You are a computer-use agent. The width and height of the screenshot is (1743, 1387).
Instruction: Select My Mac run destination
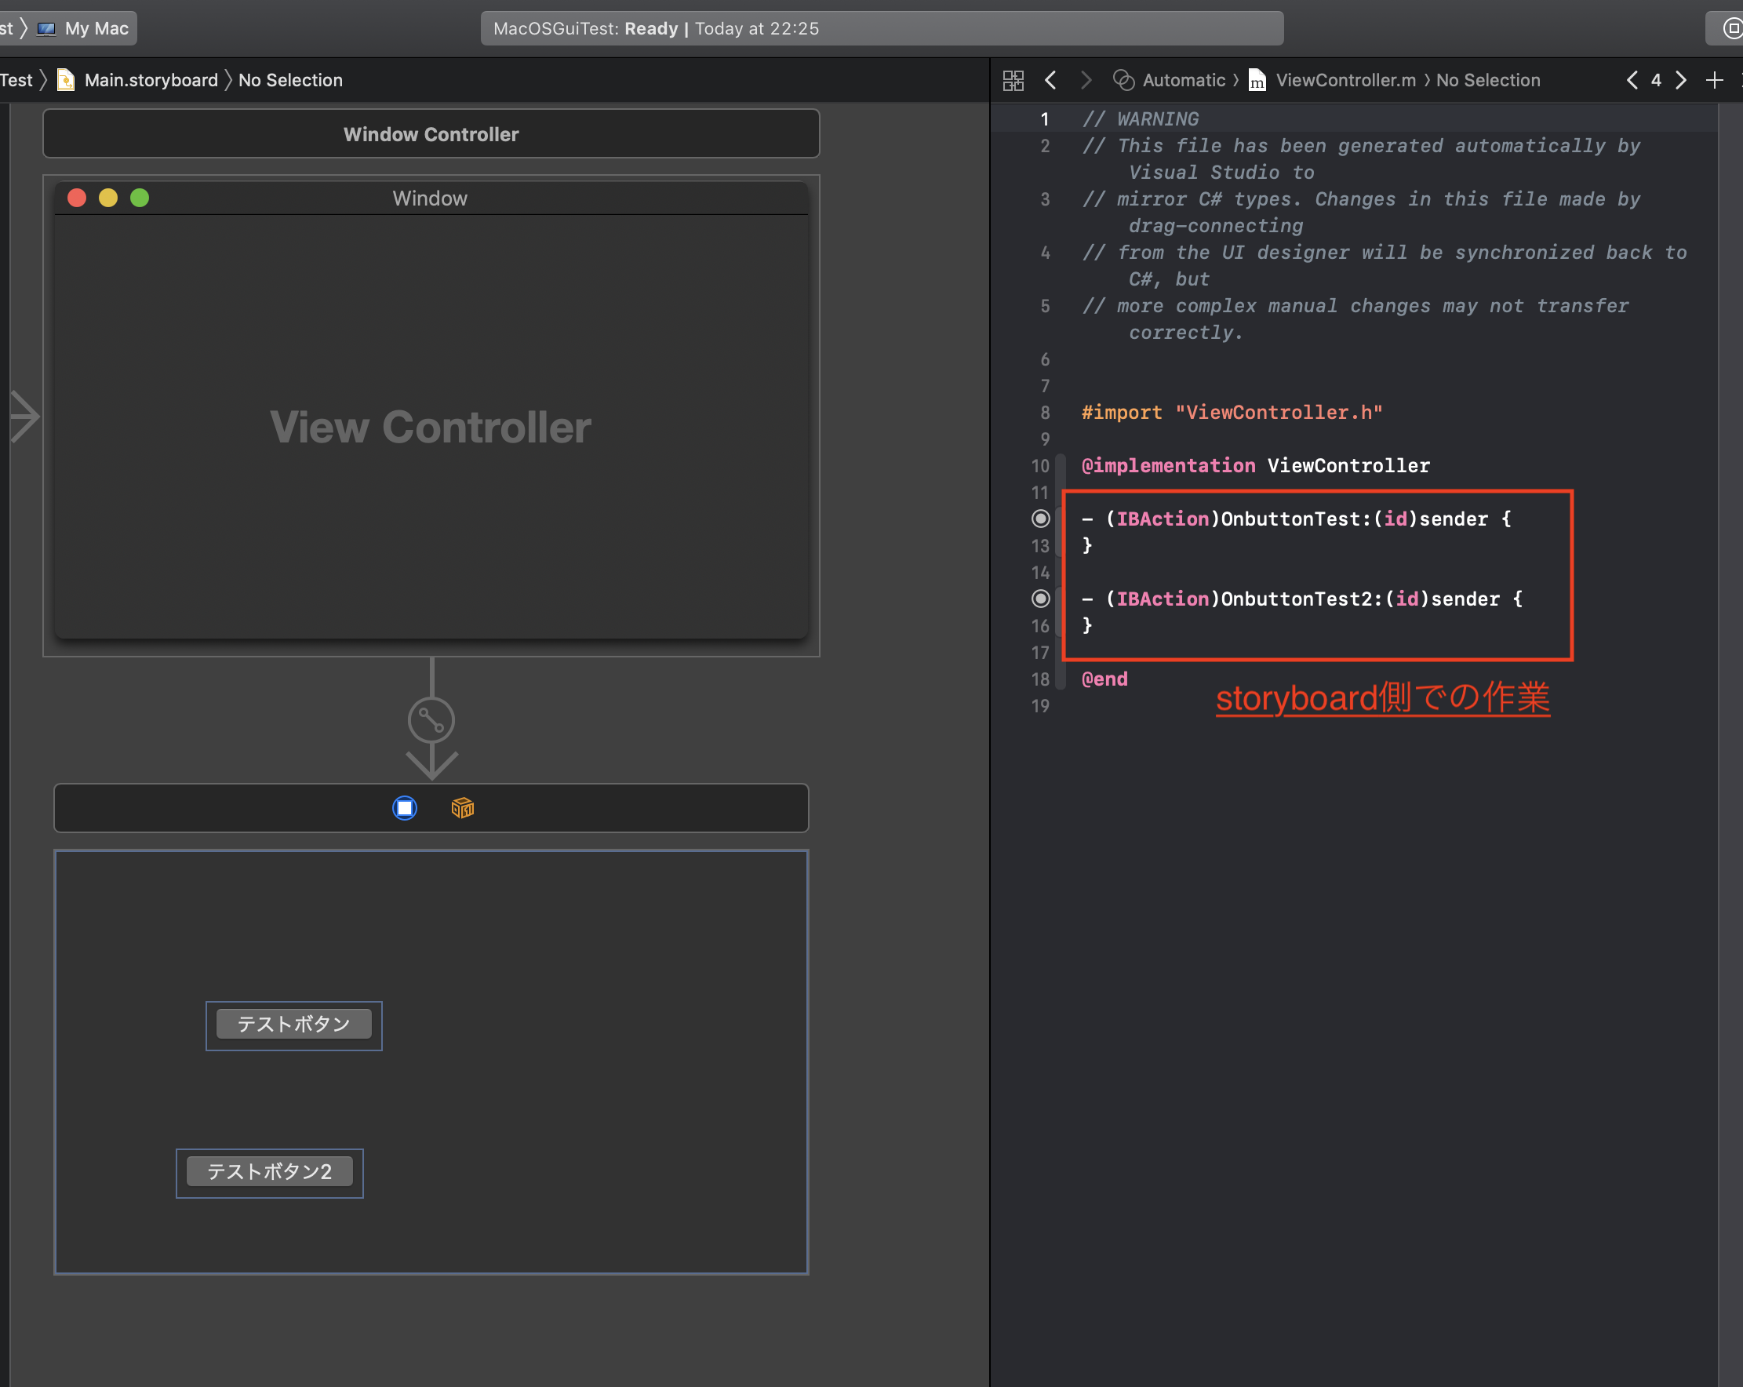96,28
